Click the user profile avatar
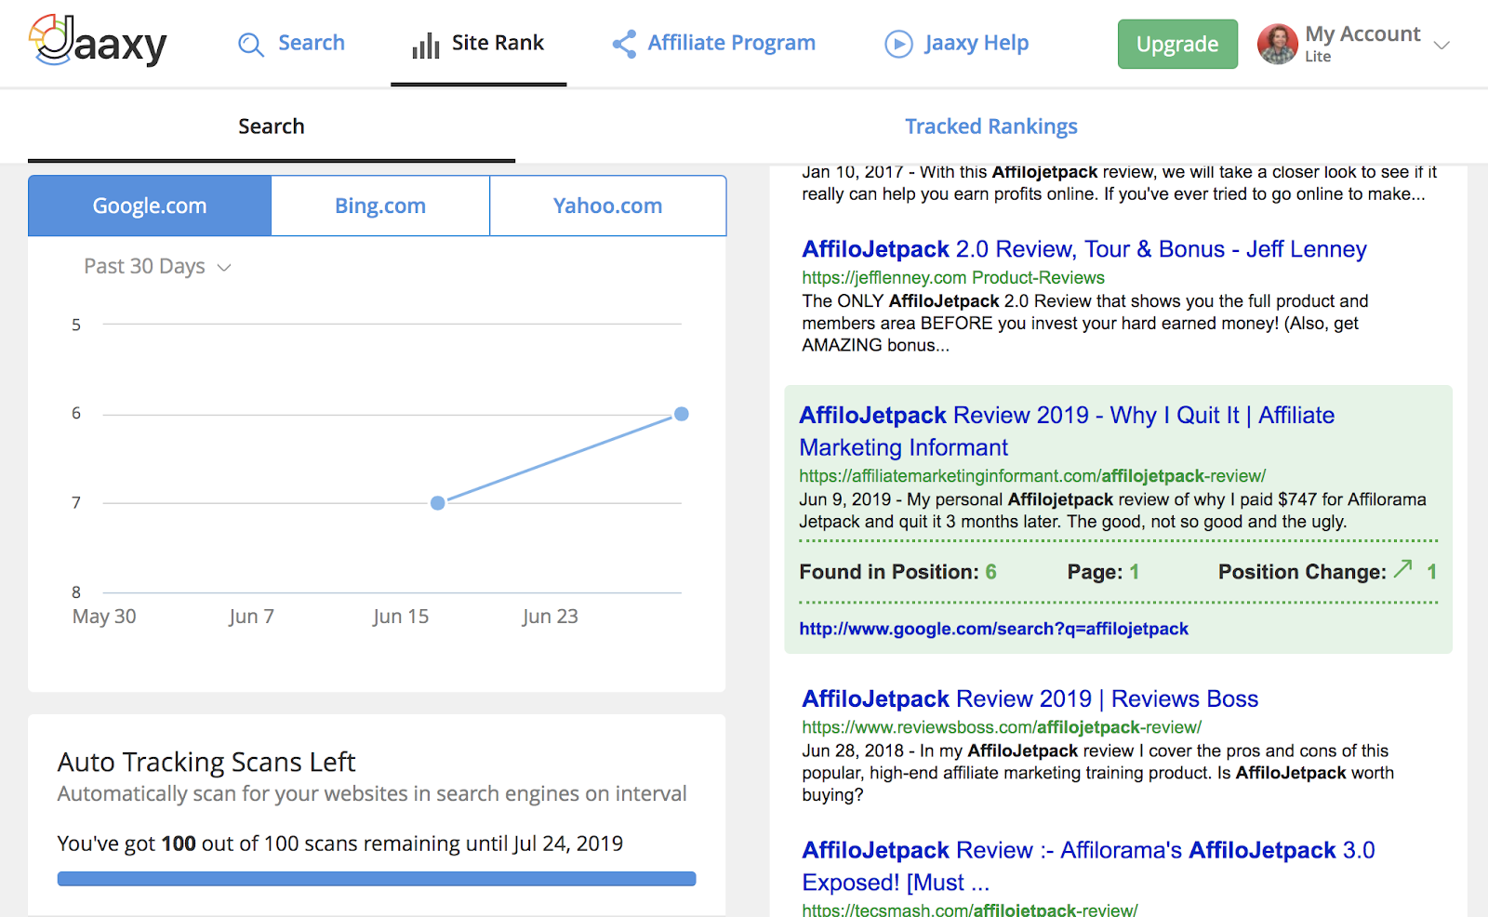Screen dimensions: 1488x917 [x=1277, y=44]
